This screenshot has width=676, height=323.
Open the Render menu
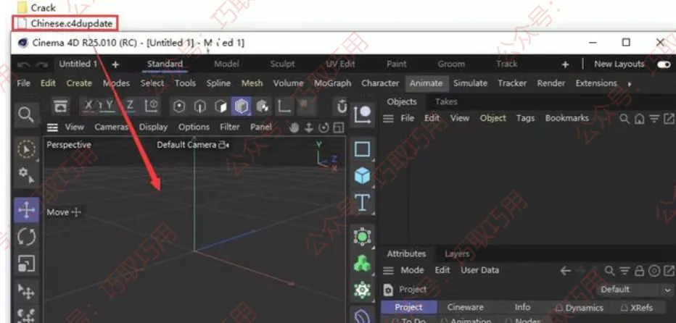tap(551, 83)
